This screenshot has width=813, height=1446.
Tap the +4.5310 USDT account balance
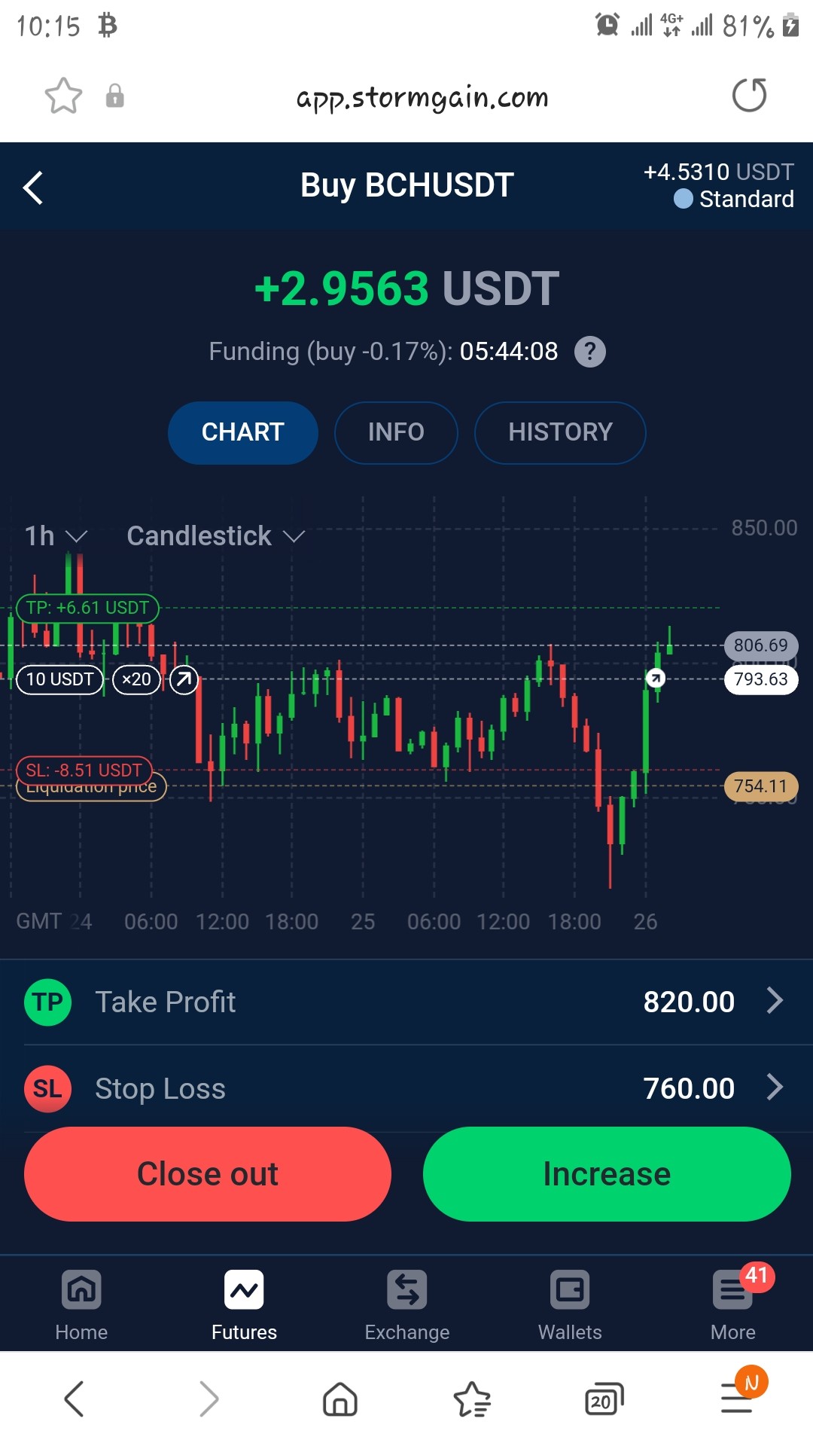[x=719, y=172]
